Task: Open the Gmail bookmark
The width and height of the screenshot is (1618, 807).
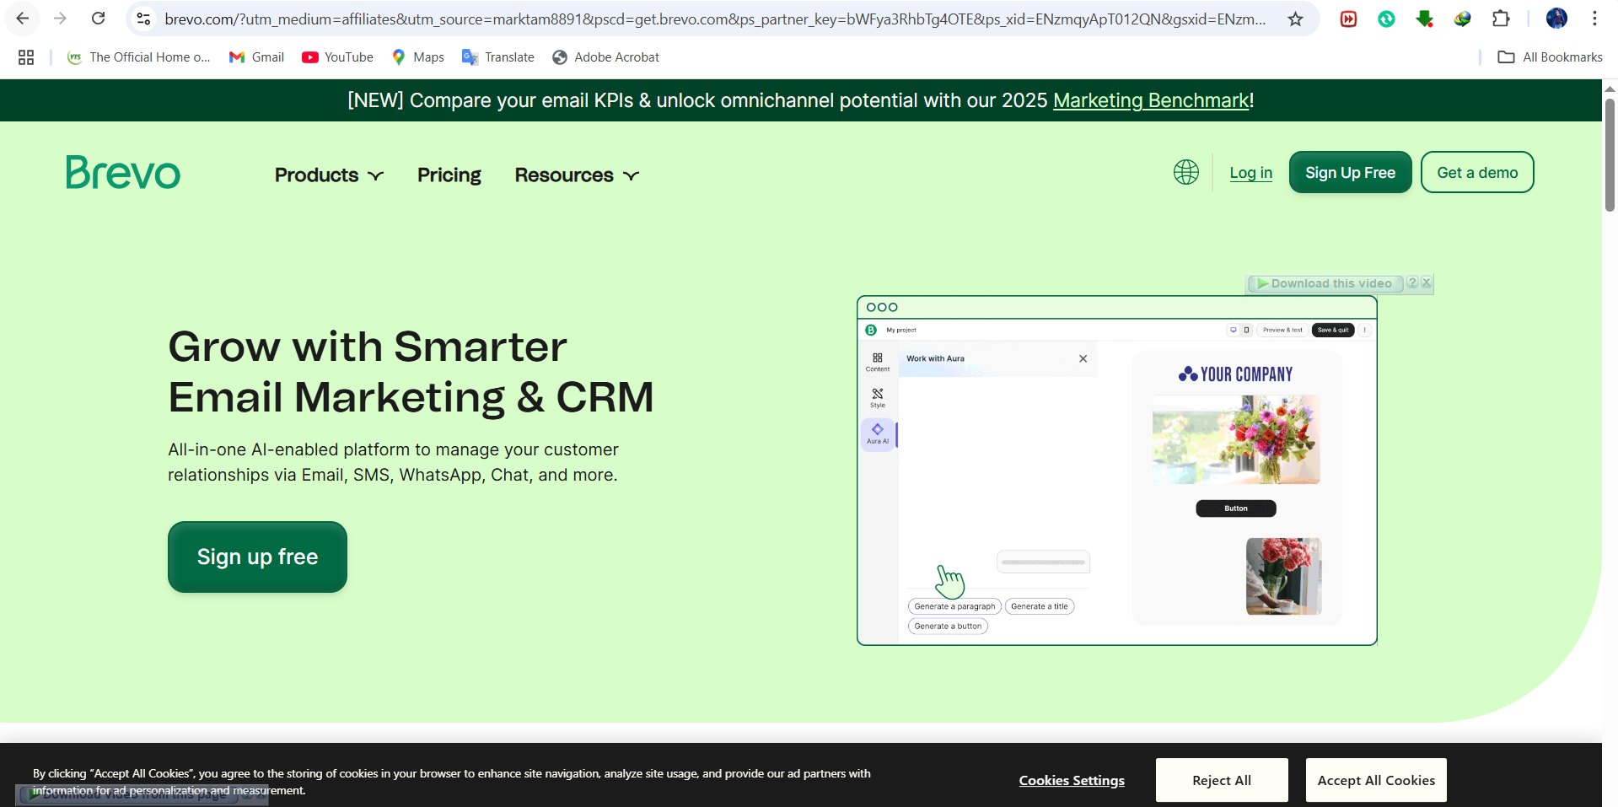Action: pyautogui.click(x=257, y=57)
